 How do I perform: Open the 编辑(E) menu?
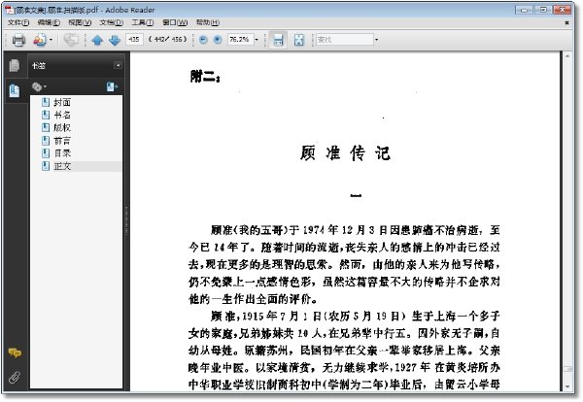(x=50, y=22)
